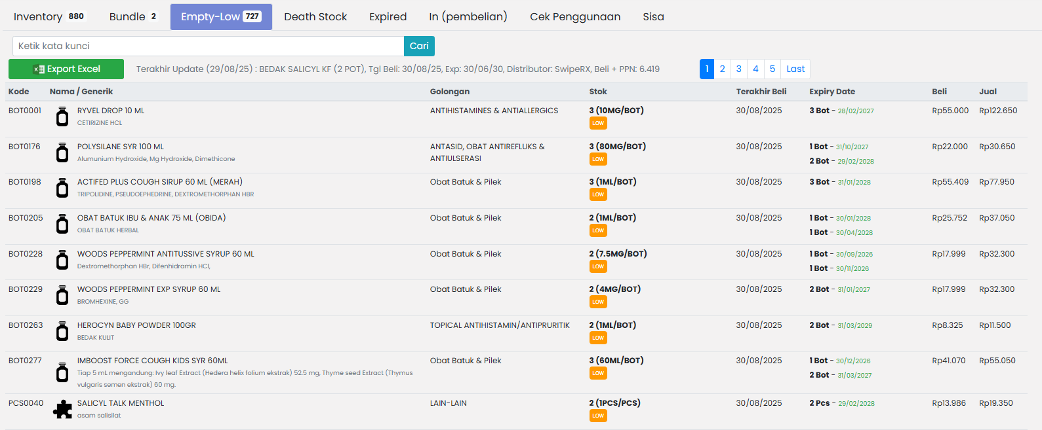Click the bottle icon for ACTIFED PLUS COUGH SIRUP
1042x430 pixels.
pyautogui.click(x=62, y=188)
